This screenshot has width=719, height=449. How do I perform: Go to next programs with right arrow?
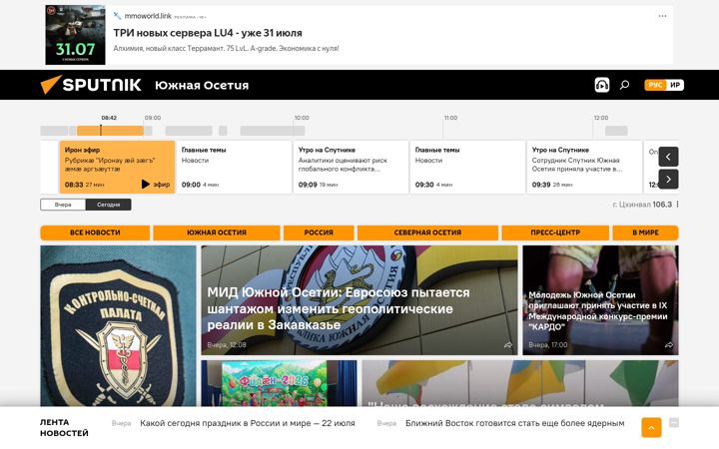coord(668,180)
